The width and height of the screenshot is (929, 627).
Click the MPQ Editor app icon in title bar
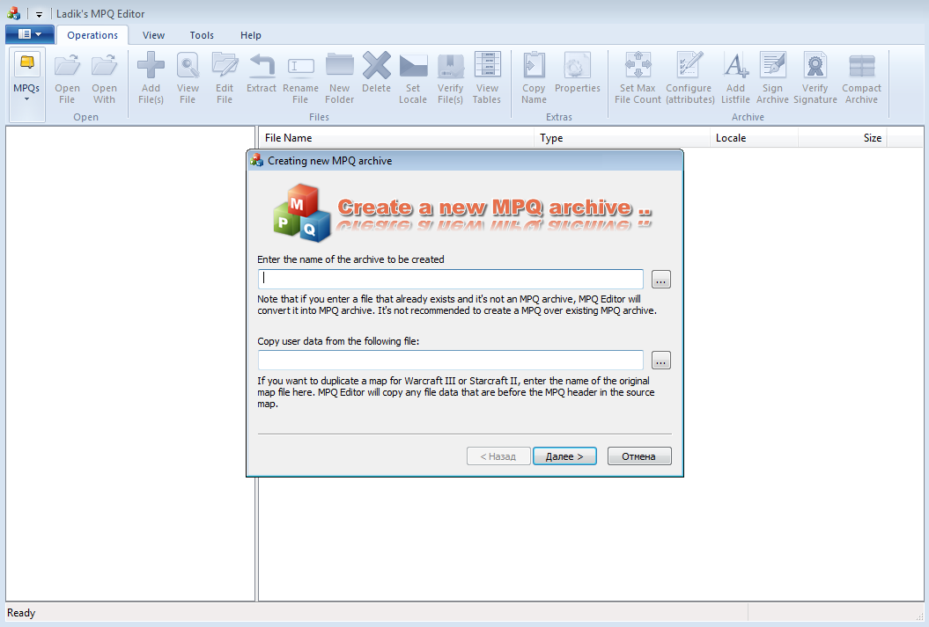tap(13, 13)
